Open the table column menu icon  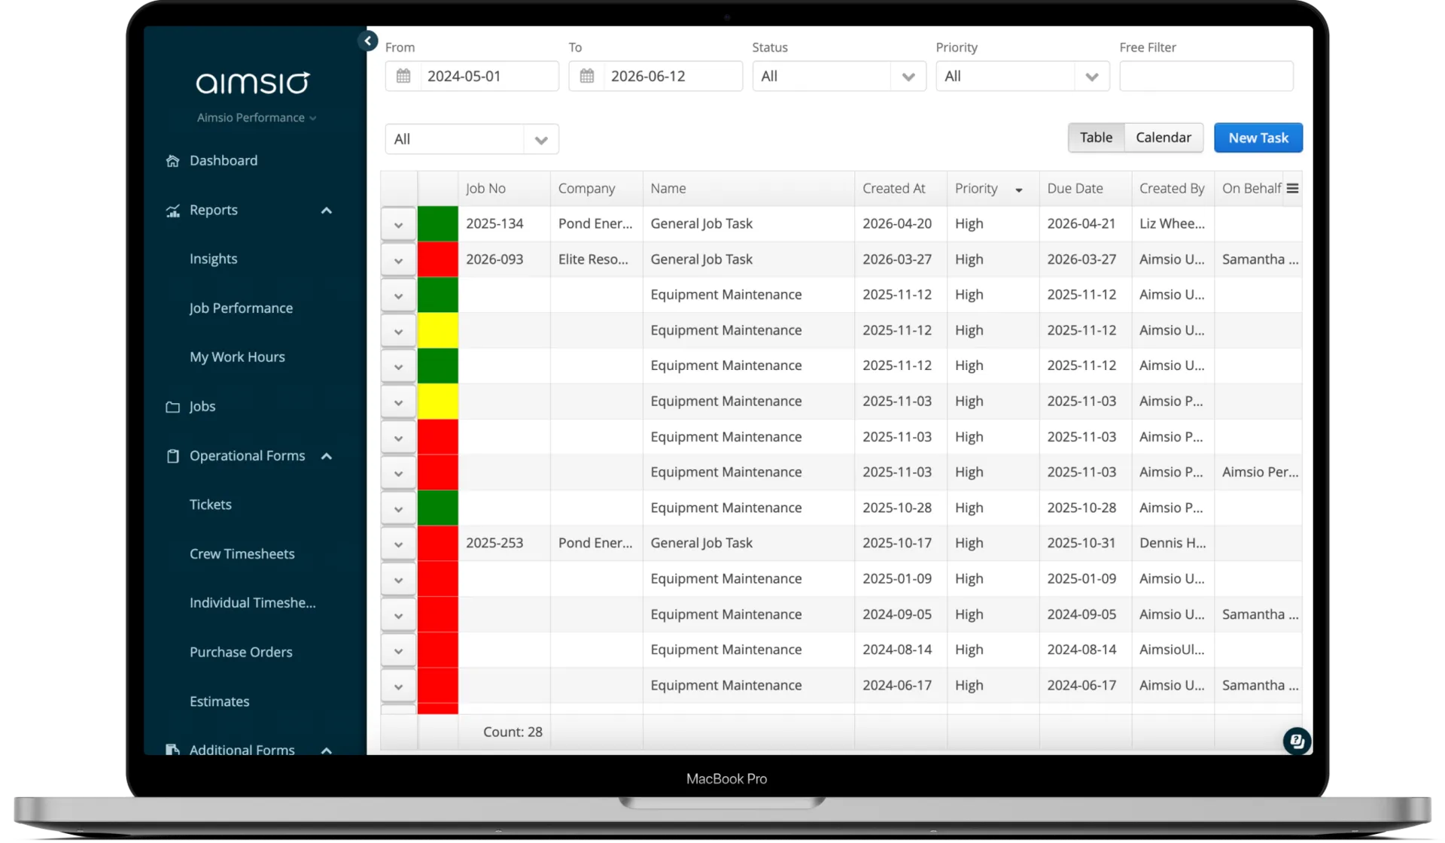(1292, 188)
